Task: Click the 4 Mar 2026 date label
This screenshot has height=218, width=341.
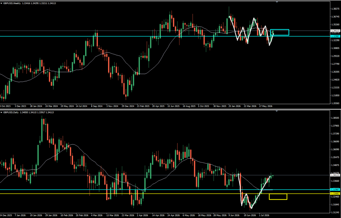Action: tap(97, 215)
